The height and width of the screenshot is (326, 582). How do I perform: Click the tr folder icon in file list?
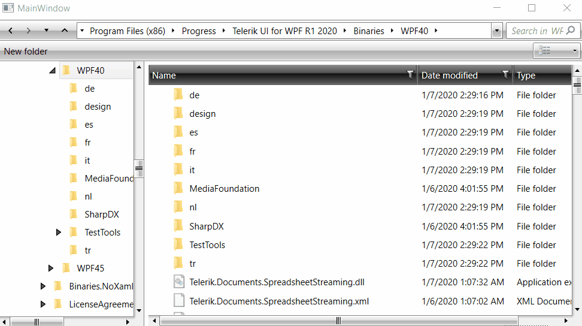point(178,263)
